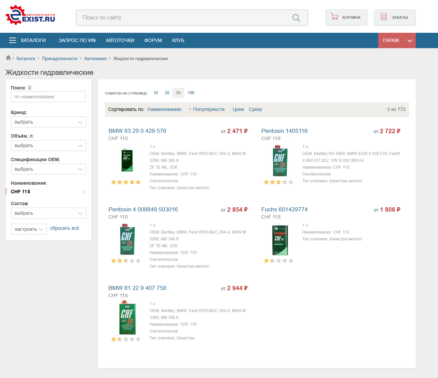View star rating of BMW 83 29 0 429 576

(x=126, y=182)
